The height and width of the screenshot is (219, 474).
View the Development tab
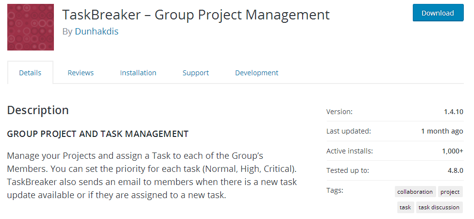point(256,73)
